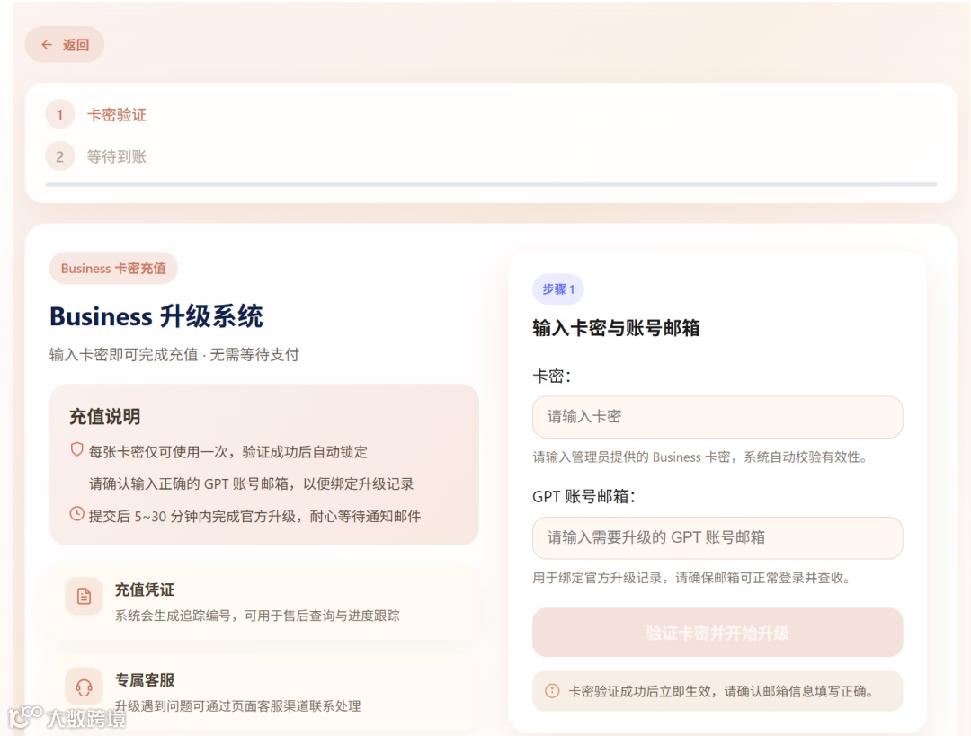The image size is (971, 736).
Task: Focus the 请输入需要升级的 GPT 账号邮箱 field
Action: (717, 538)
